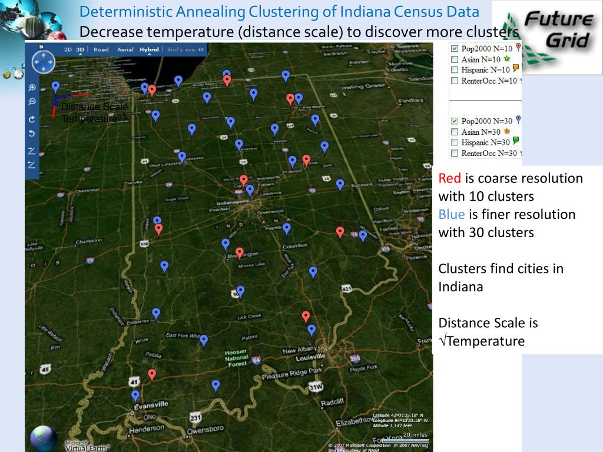Image resolution: width=603 pixels, height=452 pixels.
Task: Check the Hispanic N=30 layer box
Action: 455,142
